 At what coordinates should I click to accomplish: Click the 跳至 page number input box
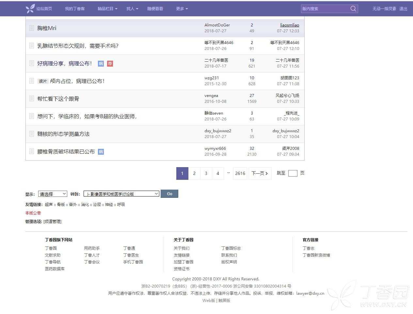click(x=293, y=173)
